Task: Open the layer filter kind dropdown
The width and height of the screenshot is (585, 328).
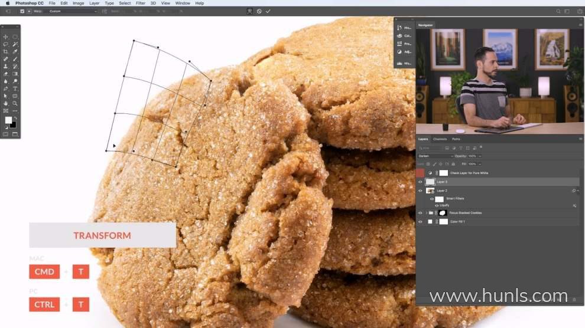Action: point(430,148)
